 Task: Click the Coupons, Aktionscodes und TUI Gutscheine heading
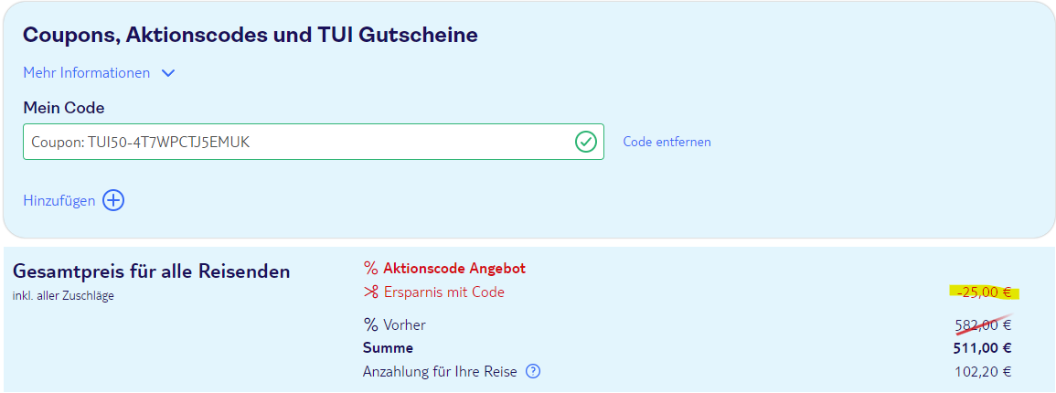pos(251,35)
